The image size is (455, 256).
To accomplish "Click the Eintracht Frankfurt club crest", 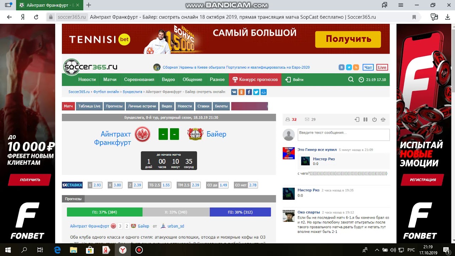I will pyautogui.click(x=143, y=134).
